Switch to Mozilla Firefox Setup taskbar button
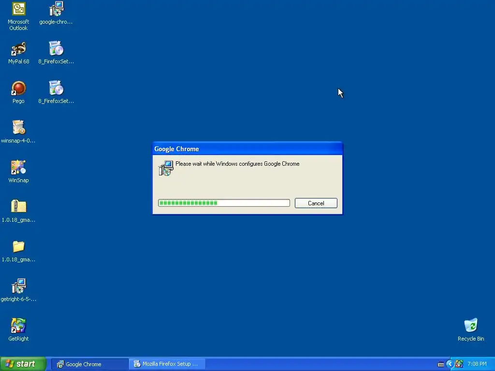This screenshot has width=495, height=371. pyautogui.click(x=167, y=364)
